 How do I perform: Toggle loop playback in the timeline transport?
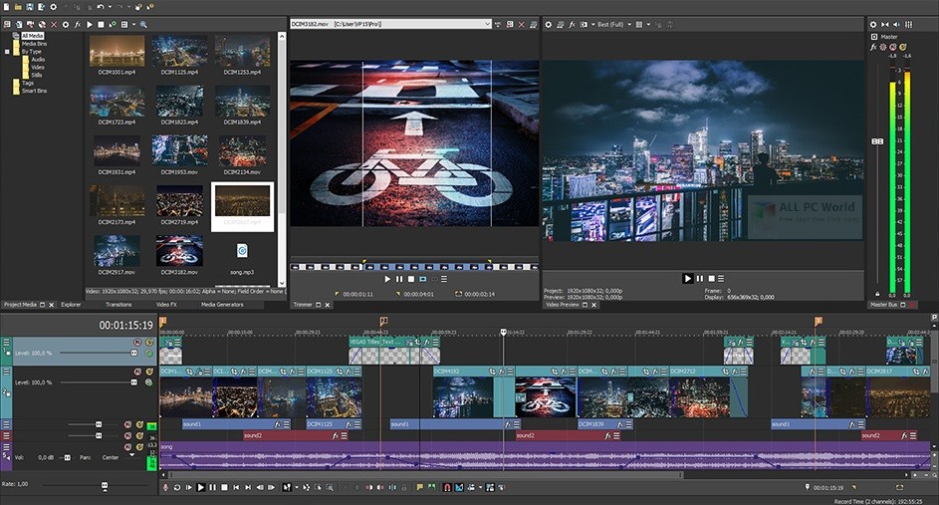click(176, 487)
